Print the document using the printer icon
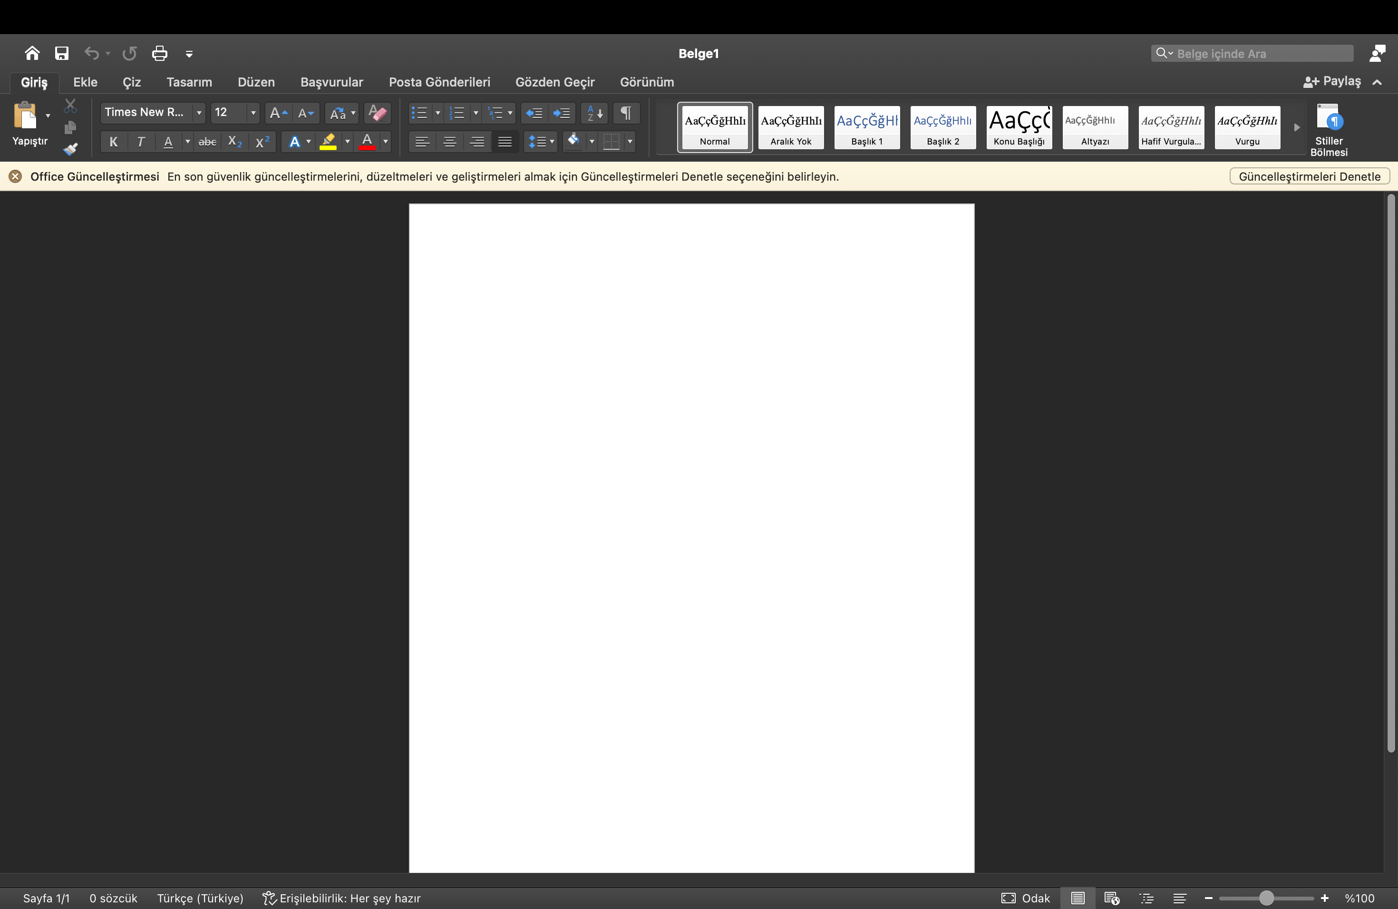The height and width of the screenshot is (909, 1398). 160,53
